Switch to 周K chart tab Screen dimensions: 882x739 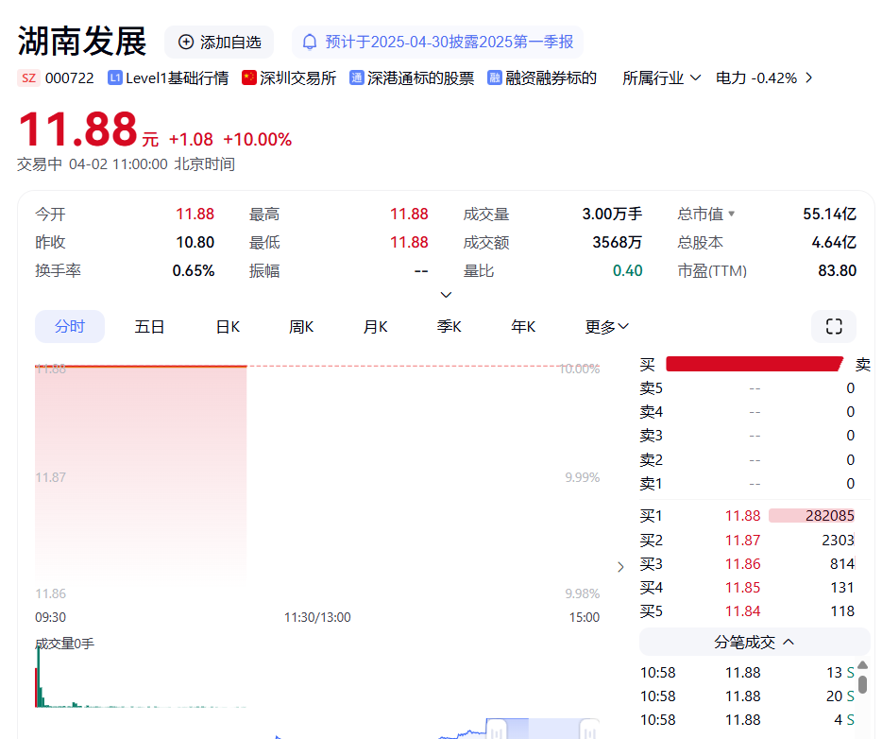click(x=301, y=326)
